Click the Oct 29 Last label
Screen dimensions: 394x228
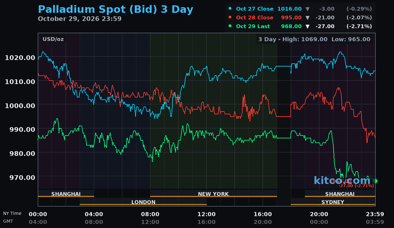point(253,26)
